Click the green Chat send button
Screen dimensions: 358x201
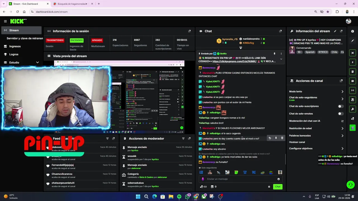[x=278, y=187]
